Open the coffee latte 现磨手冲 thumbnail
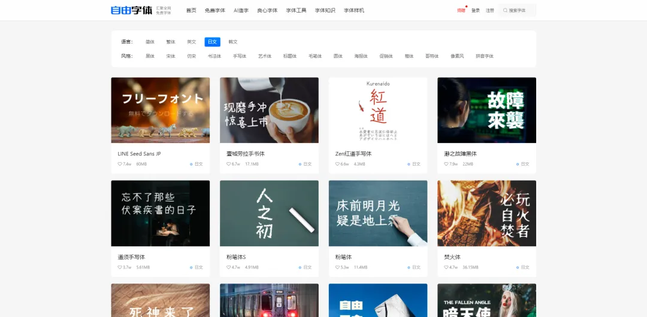 [269, 110]
